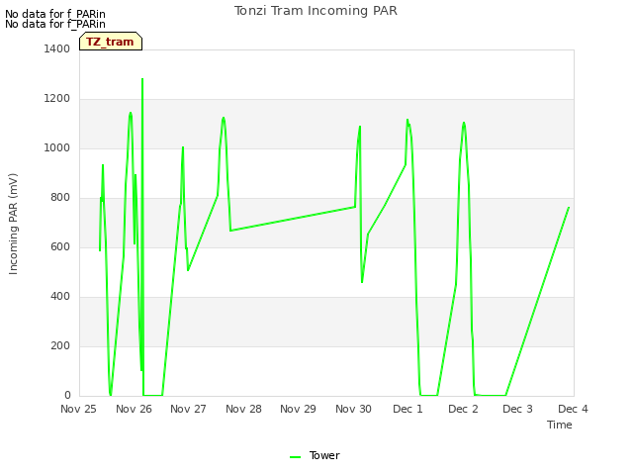
Task: Click the 800 y-axis tick label
Action: click(60, 198)
